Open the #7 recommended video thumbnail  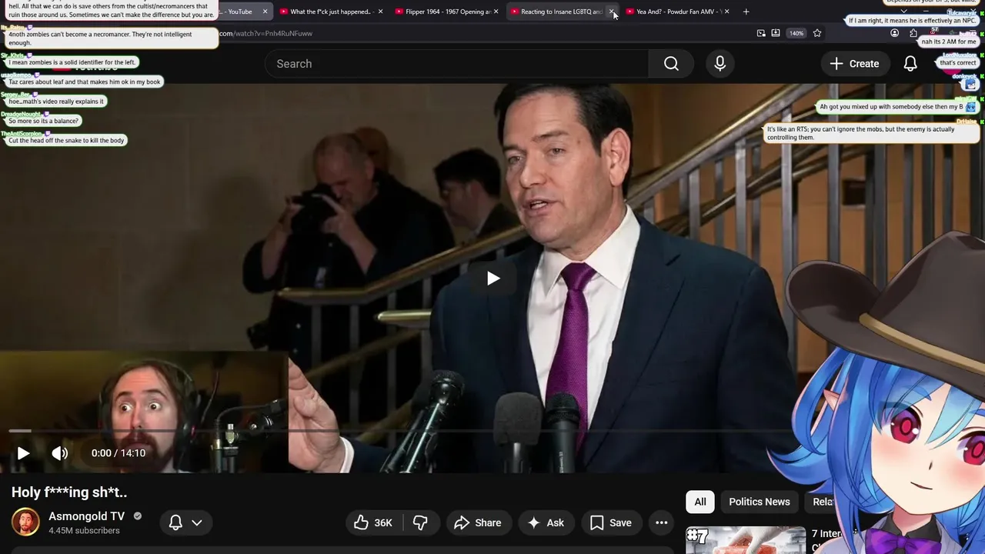coord(746,540)
